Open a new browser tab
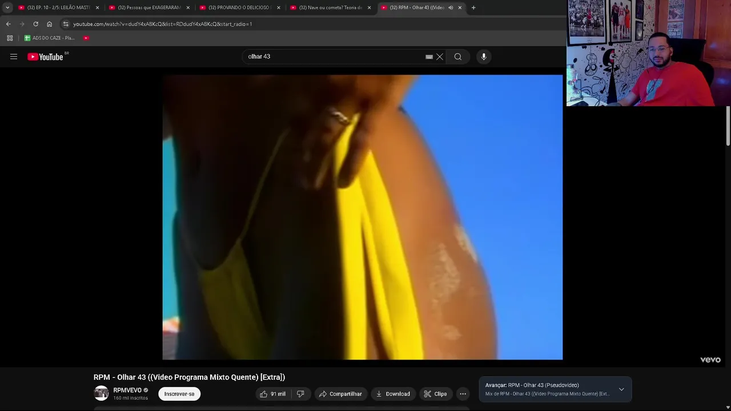 (473, 7)
